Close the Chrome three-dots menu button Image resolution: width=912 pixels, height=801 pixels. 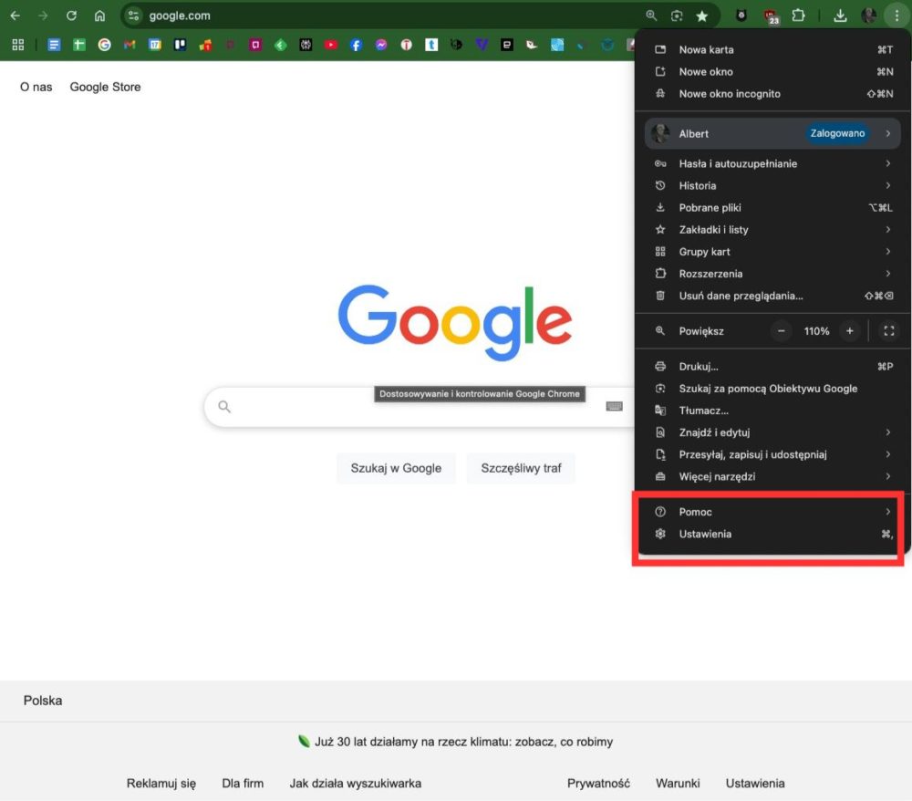[x=896, y=16]
